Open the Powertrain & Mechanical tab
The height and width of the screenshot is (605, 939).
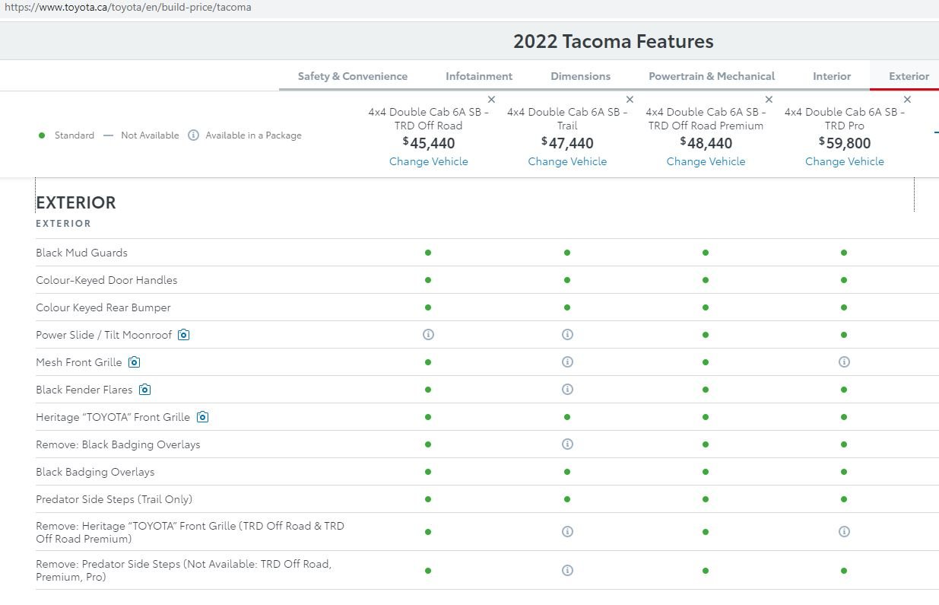pos(712,76)
